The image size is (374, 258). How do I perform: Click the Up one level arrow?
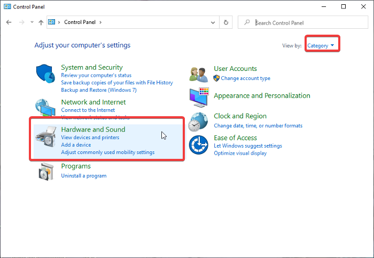[x=41, y=22]
